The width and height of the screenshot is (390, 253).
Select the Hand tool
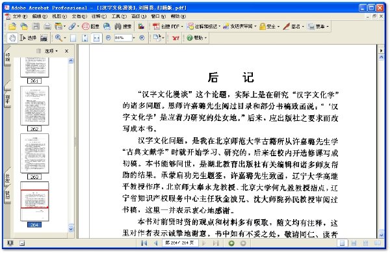coord(12,38)
